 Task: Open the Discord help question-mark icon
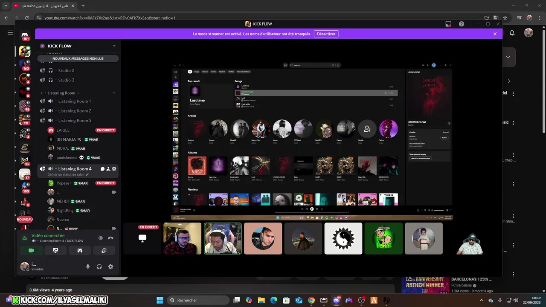[x=461, y=24]
